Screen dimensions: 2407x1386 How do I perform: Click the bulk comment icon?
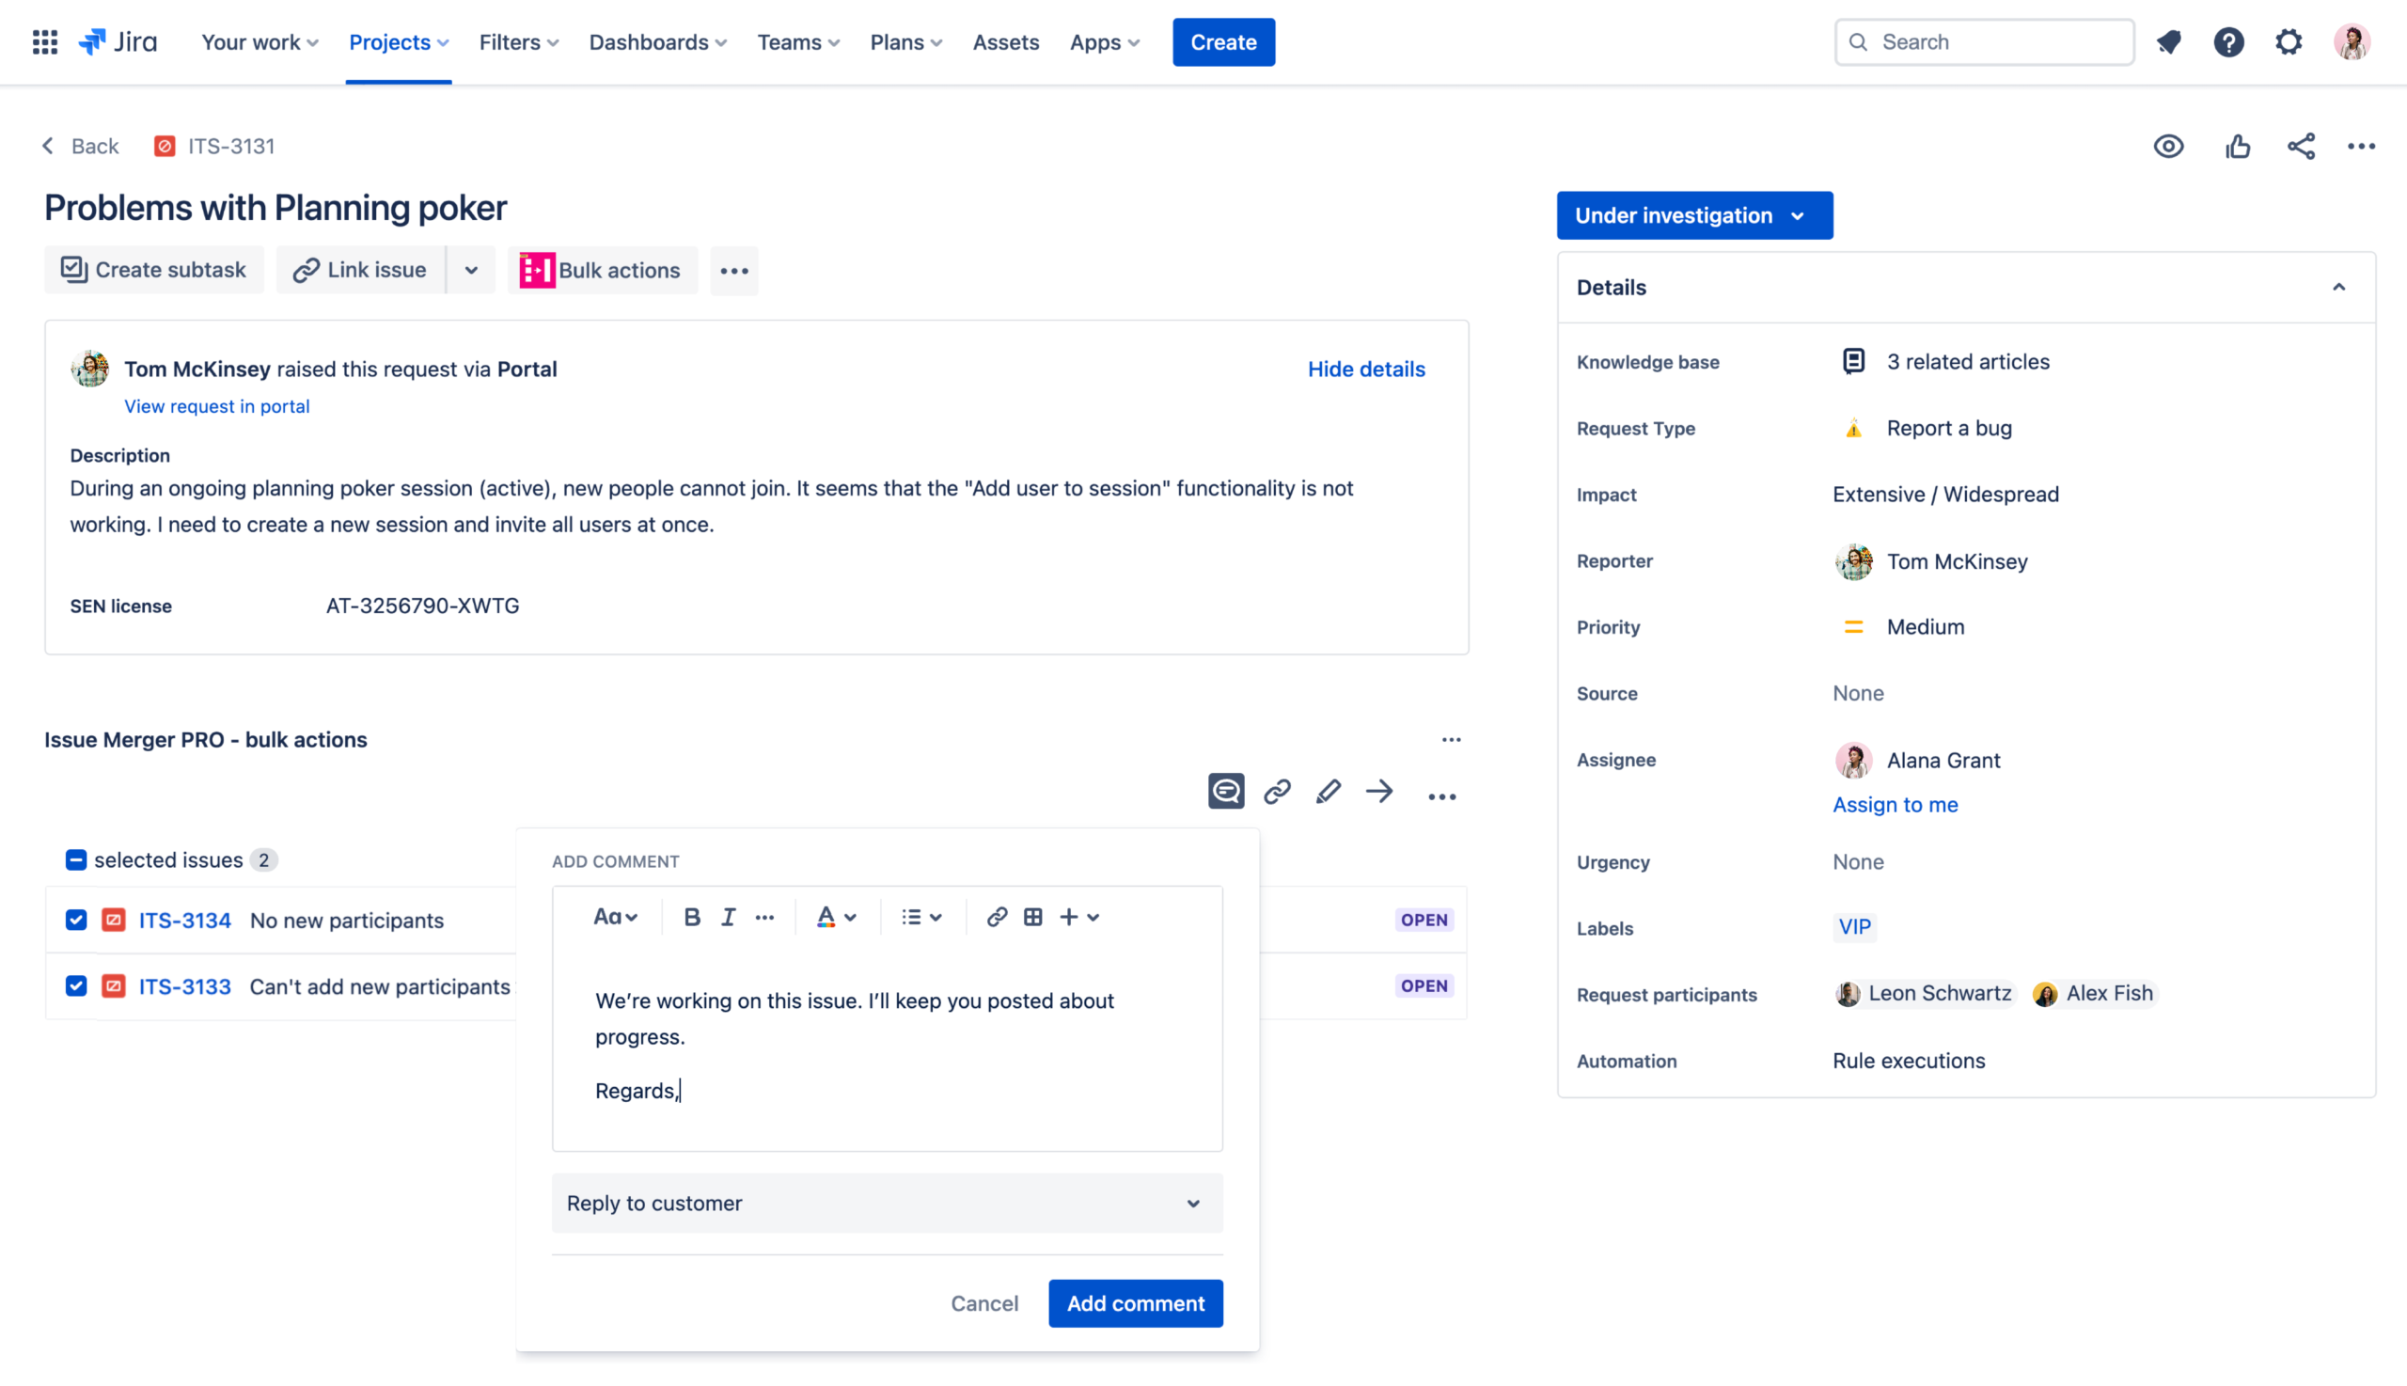[1226, 792]
